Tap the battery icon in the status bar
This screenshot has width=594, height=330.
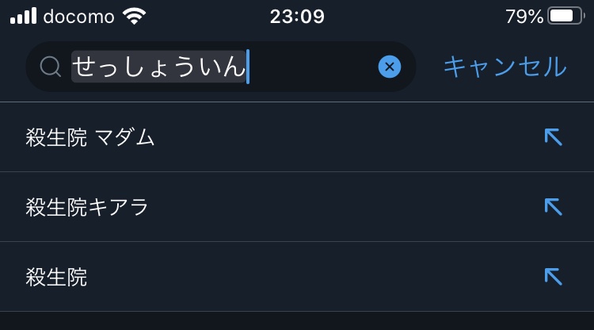[x=565, y=16]
